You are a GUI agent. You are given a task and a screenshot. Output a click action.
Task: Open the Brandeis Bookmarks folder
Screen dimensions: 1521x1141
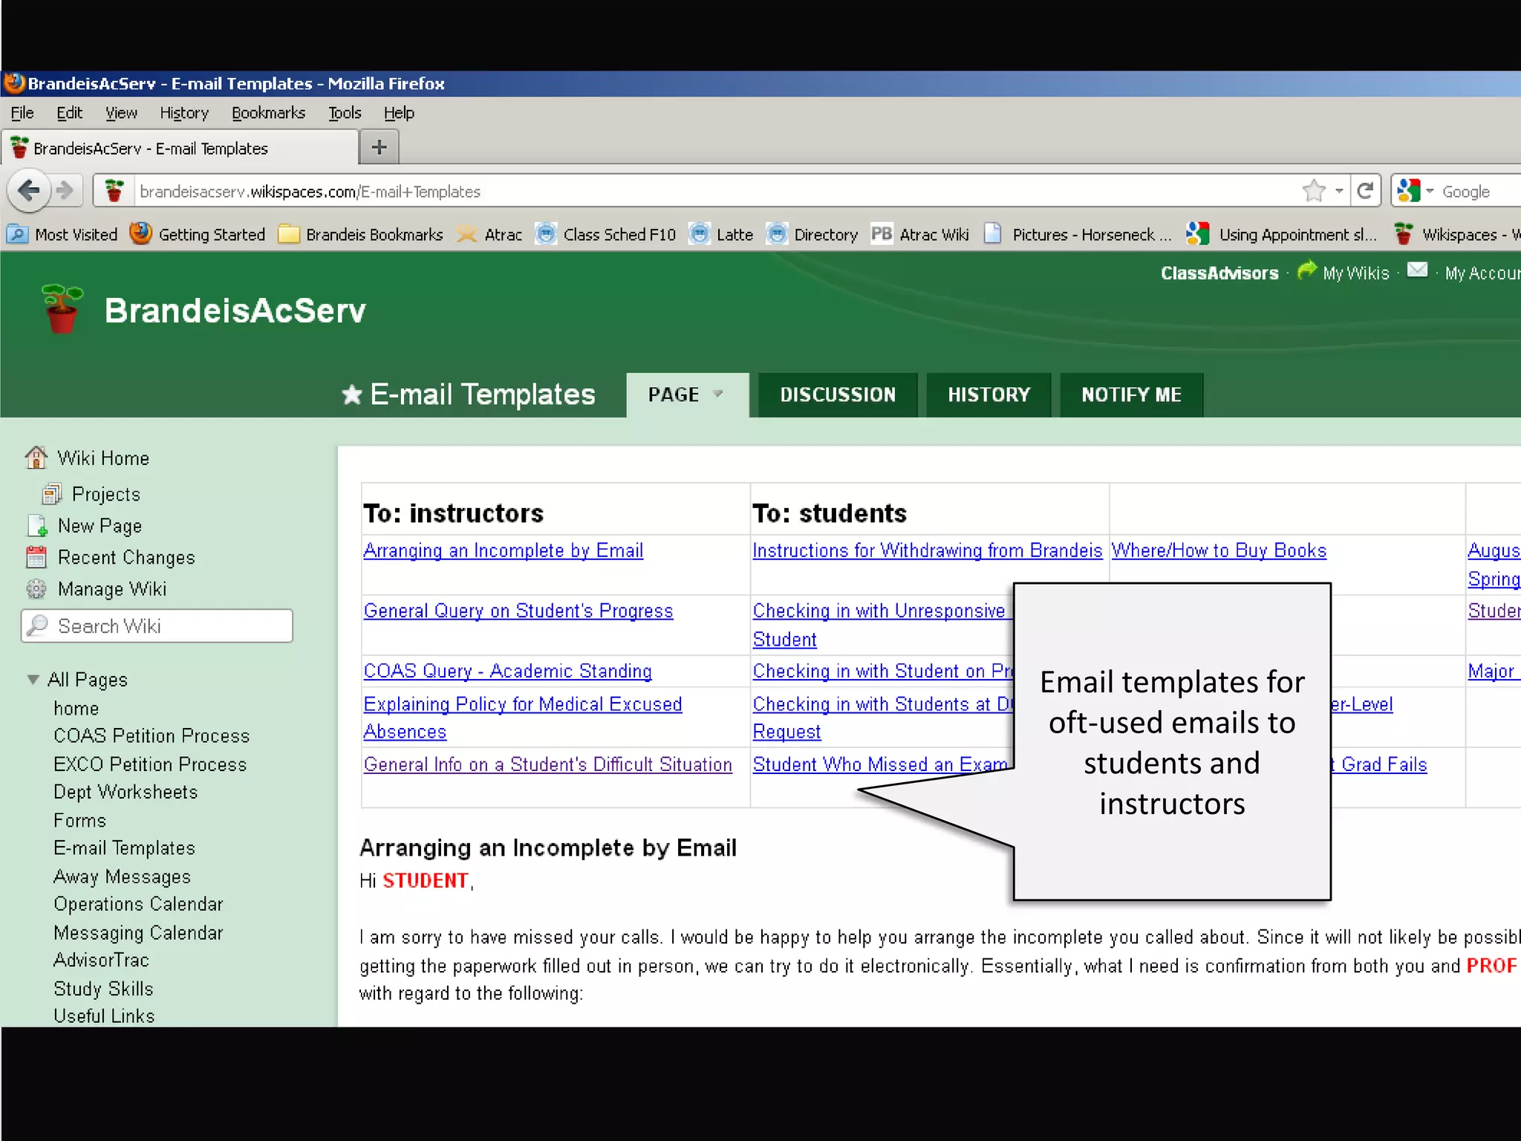pyautogui.click(x=361, y=234)
